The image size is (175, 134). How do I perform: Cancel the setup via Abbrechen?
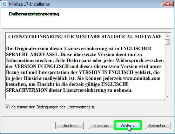[157, 126]
